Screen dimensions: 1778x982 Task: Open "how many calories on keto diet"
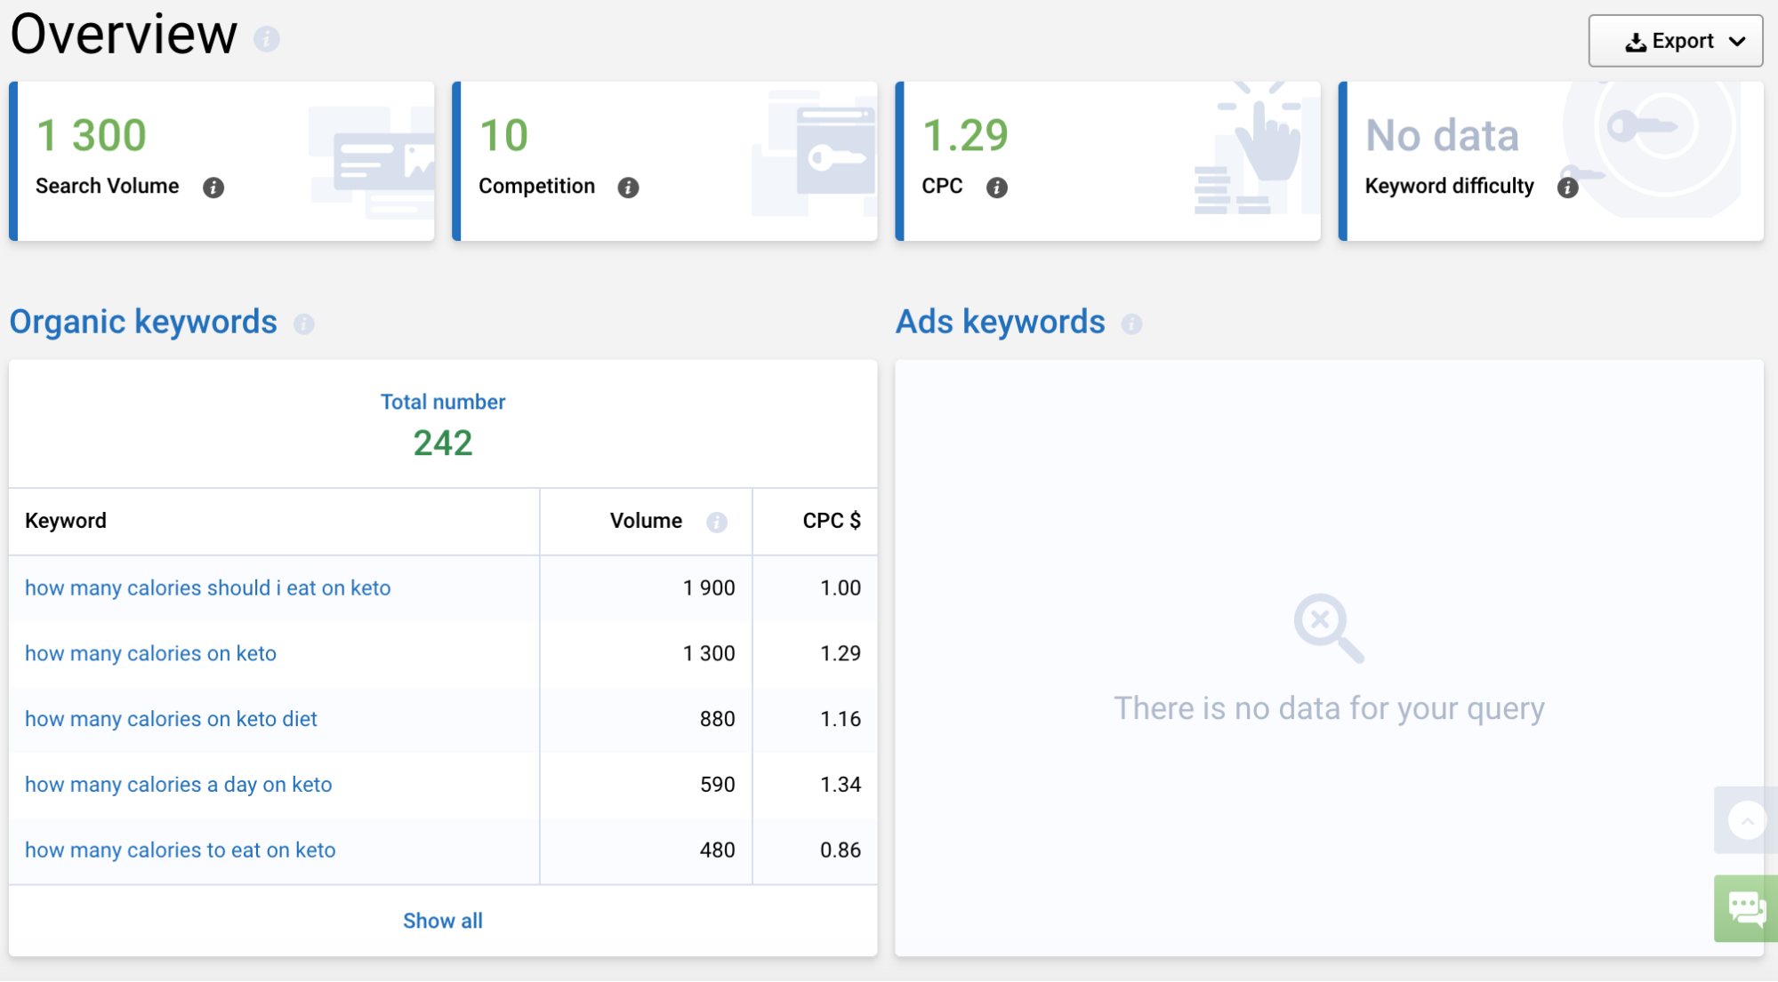171,718
